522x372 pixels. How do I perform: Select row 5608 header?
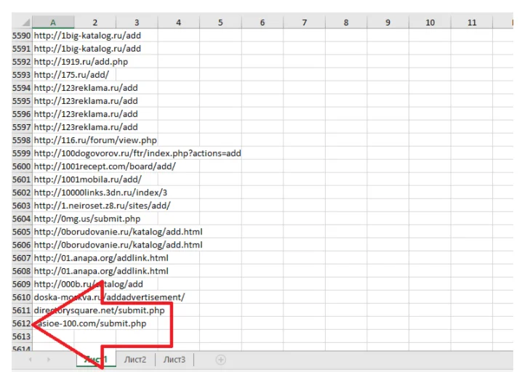(x=22, y=271)
